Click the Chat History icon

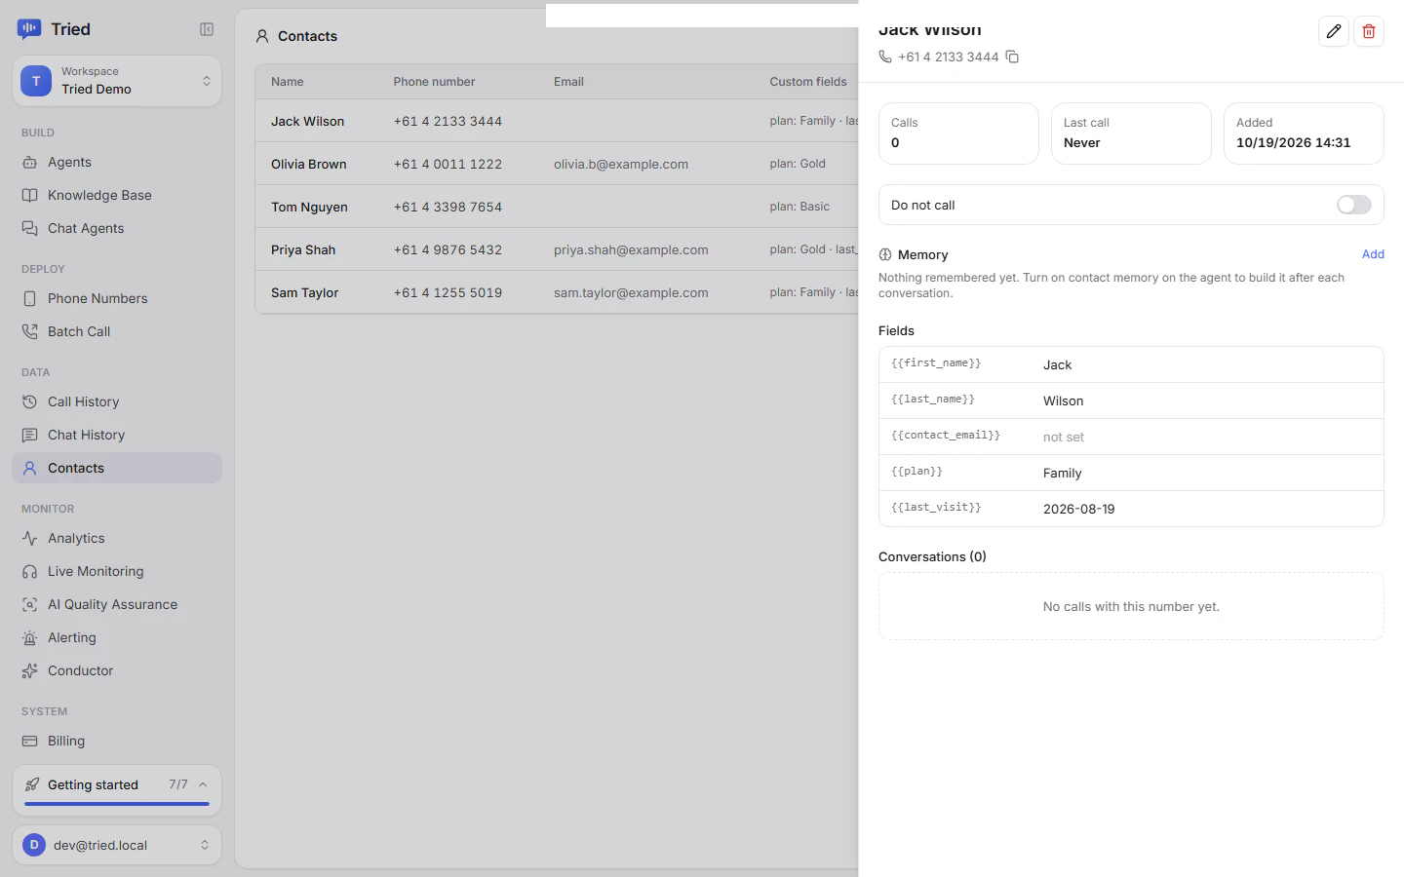(30, 435)
